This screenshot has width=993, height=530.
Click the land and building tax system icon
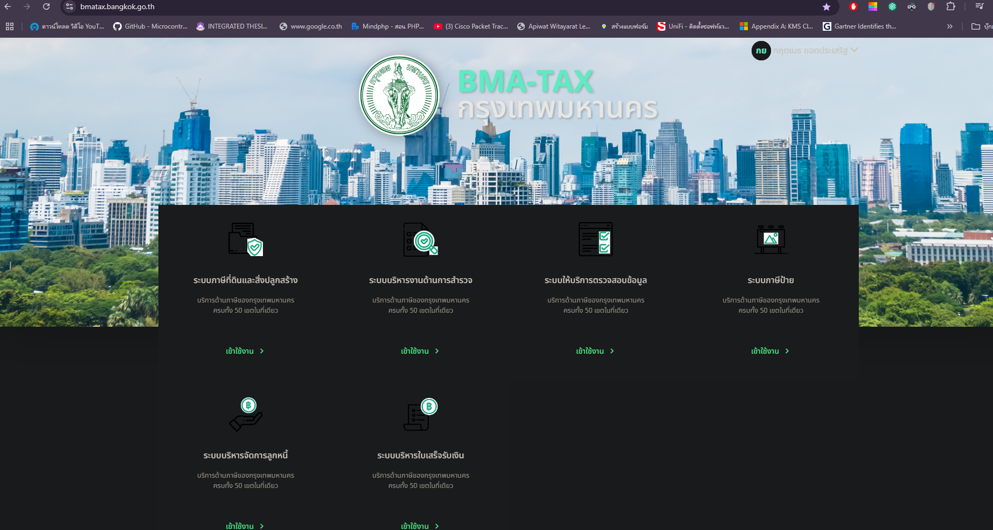pyautogui.click(x=246, y=239)
